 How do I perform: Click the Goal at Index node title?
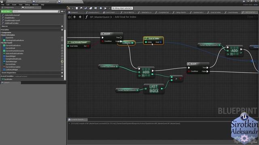coord(154,39)
